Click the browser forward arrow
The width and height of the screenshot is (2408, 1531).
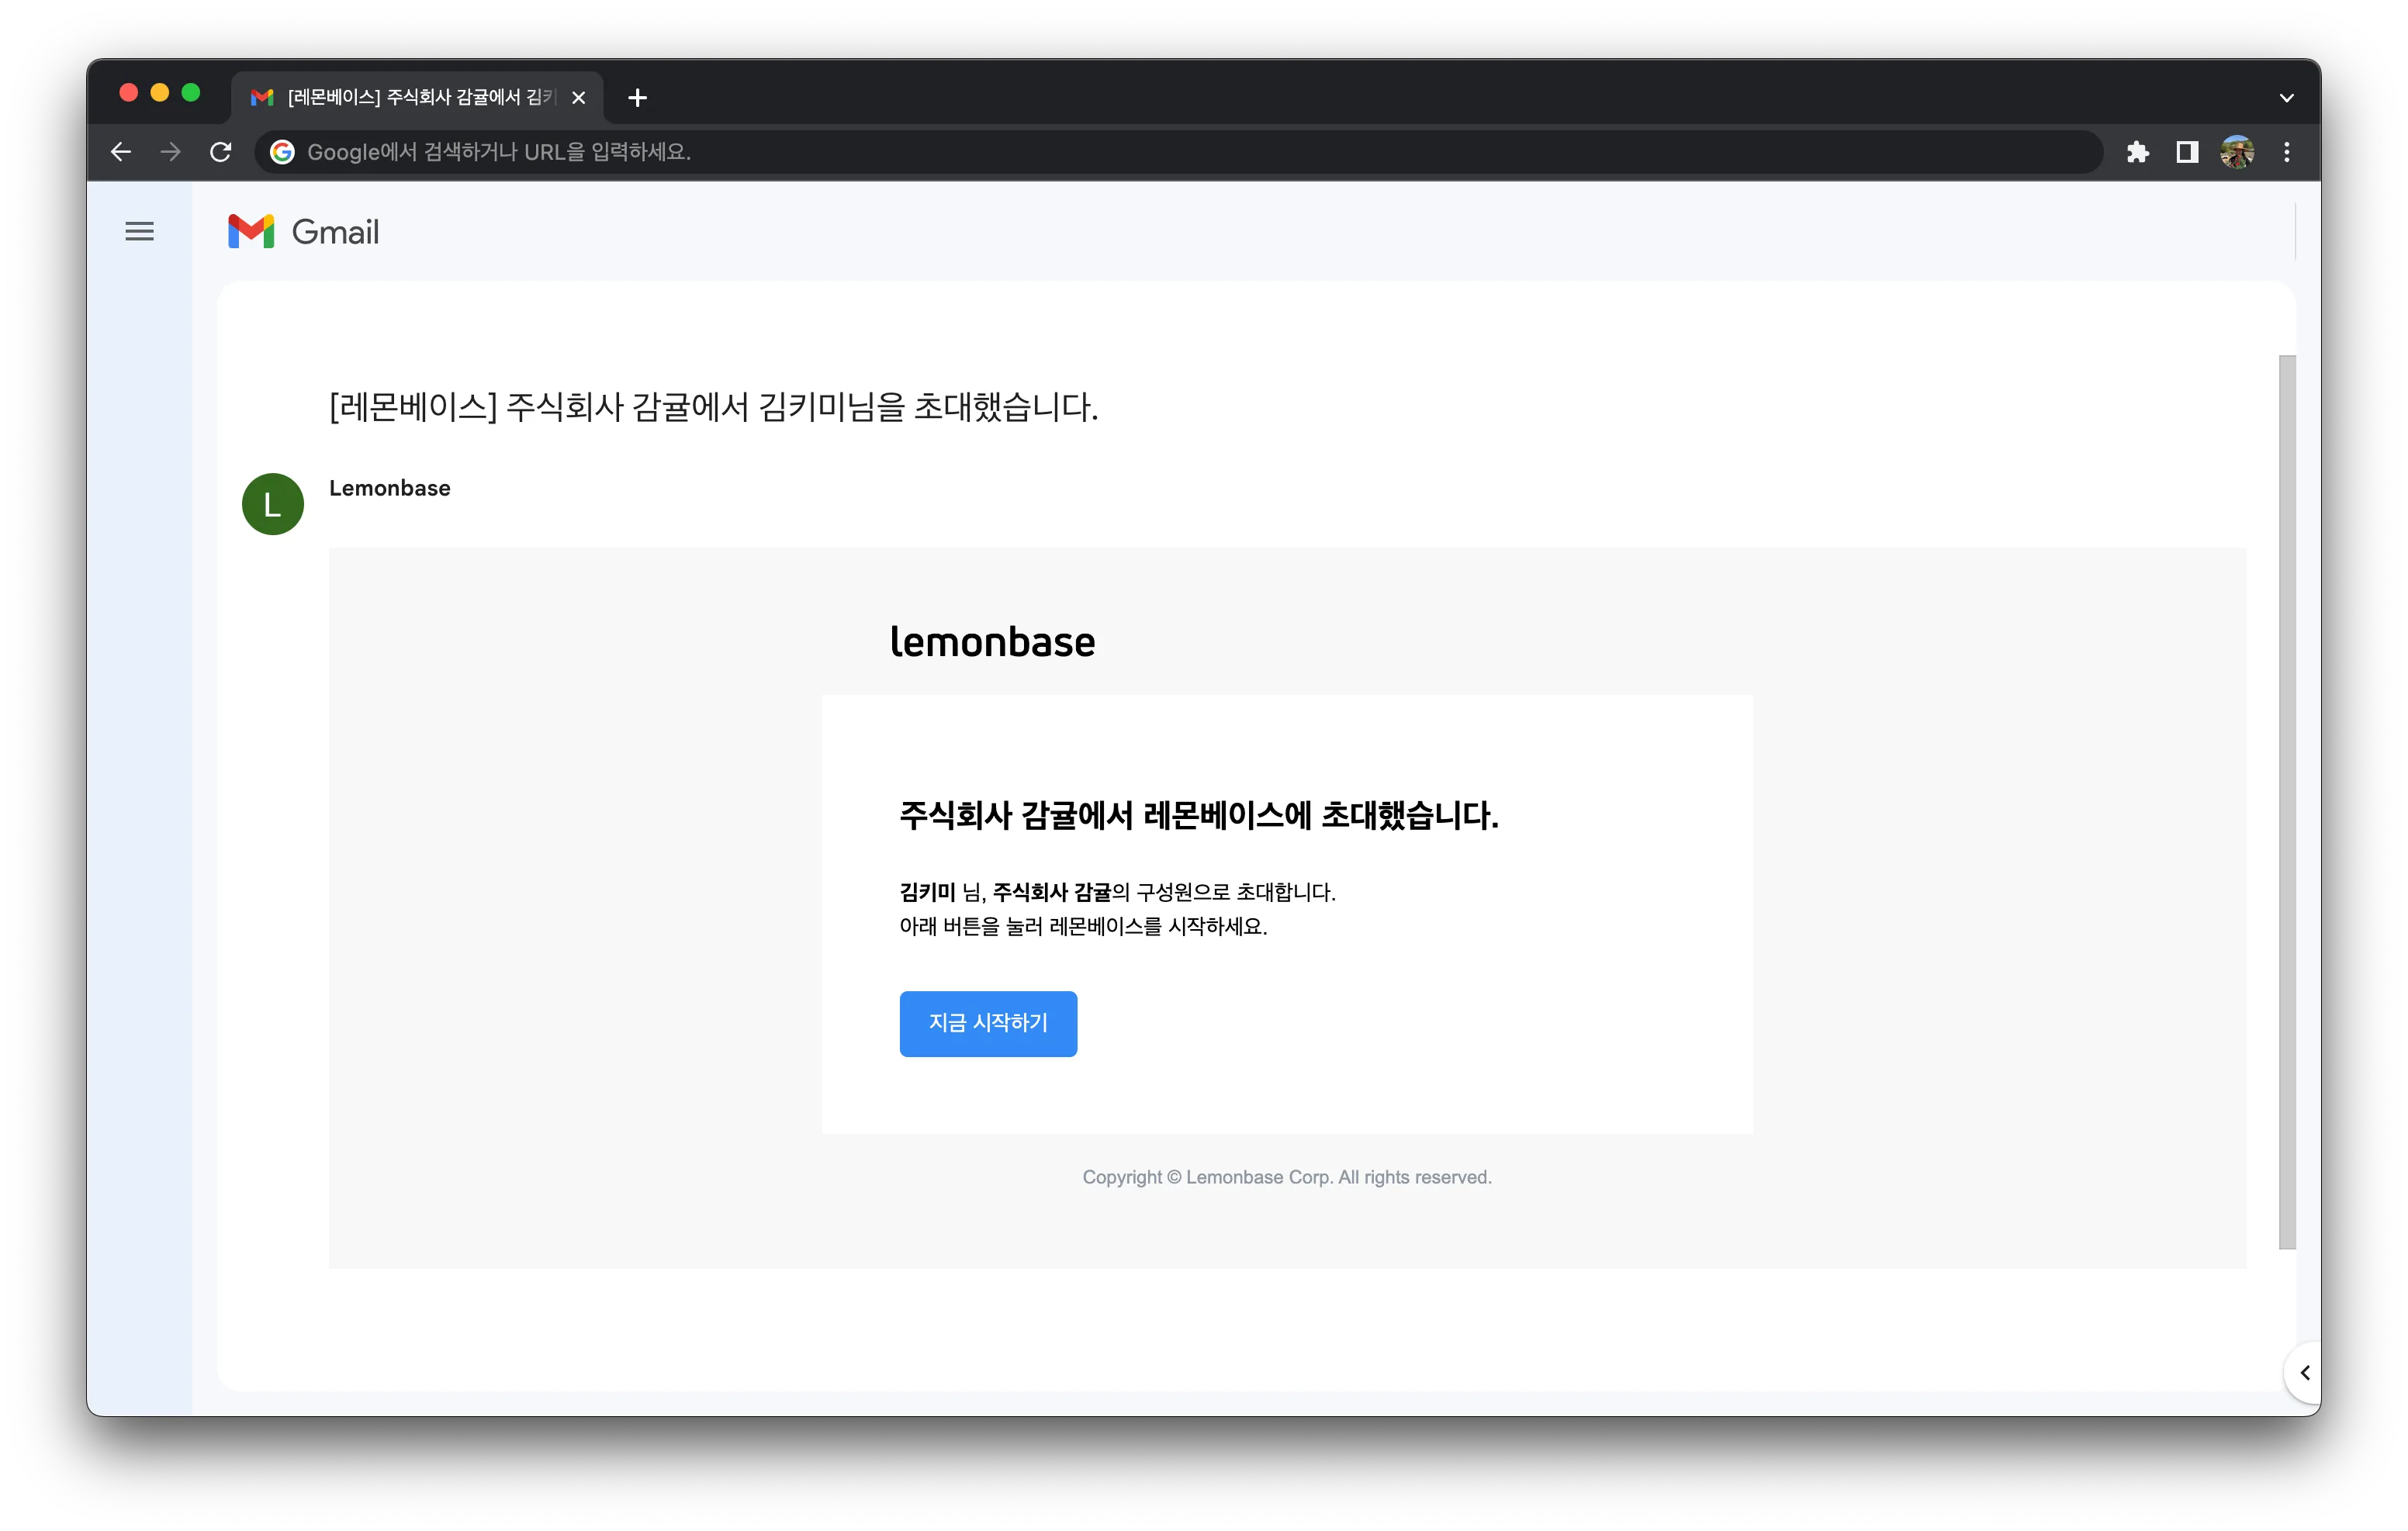pyautogui.click(x=171, y=152)
